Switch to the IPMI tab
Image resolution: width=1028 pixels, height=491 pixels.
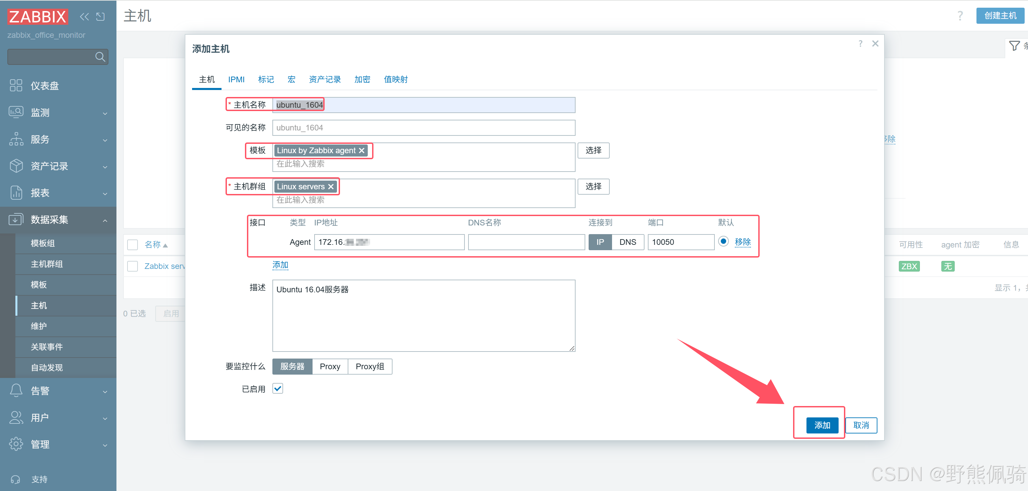point(236,79)
